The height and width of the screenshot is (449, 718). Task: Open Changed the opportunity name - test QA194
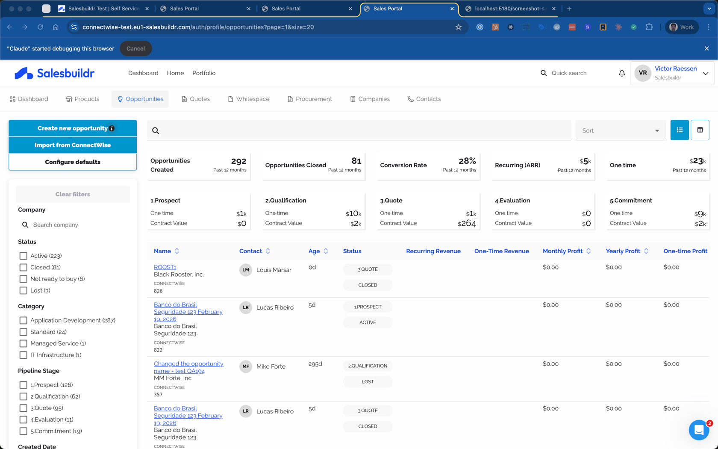188,367
